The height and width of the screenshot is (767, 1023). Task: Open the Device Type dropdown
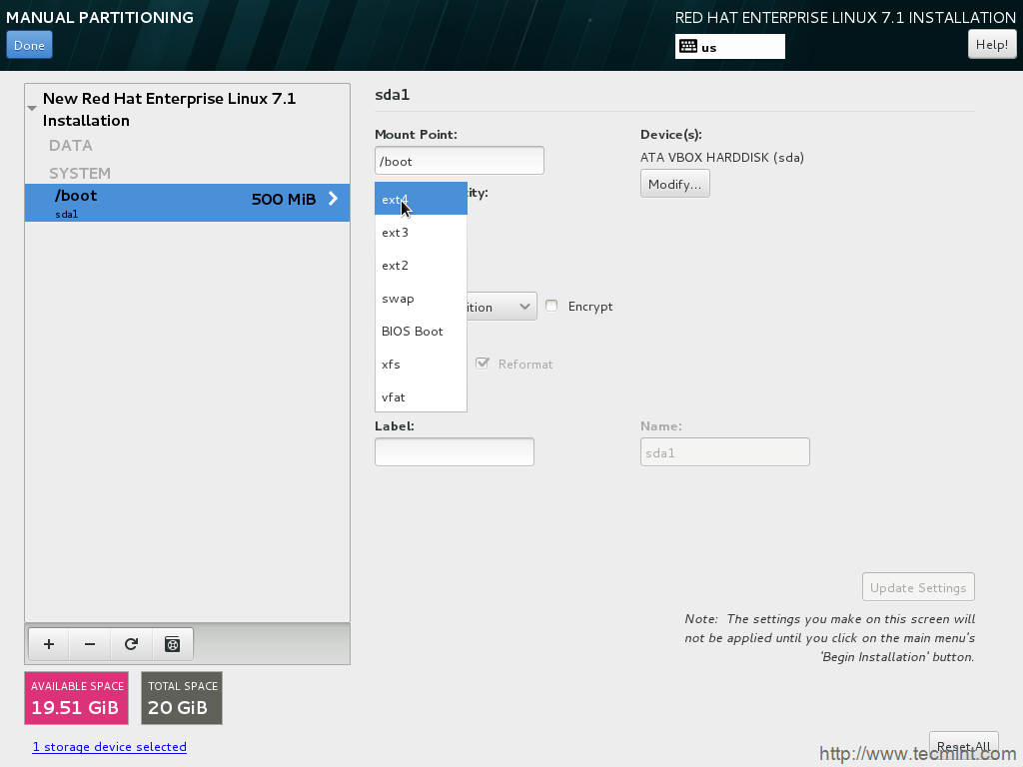pos(502,307)
